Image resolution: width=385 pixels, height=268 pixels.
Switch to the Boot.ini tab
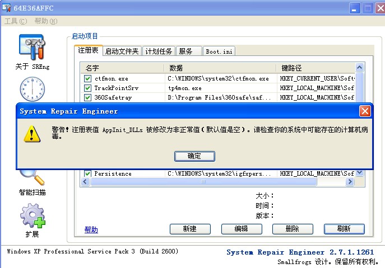(x=219, y=51)
